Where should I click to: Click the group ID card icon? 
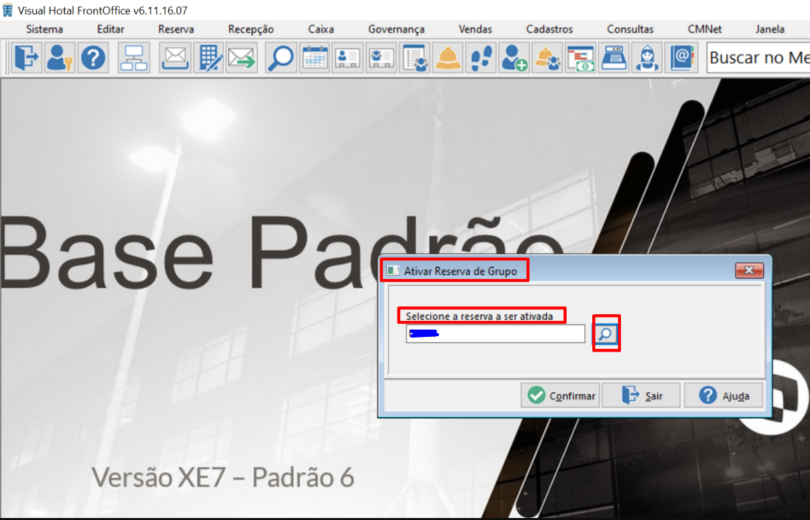click(x=381, y=58)
